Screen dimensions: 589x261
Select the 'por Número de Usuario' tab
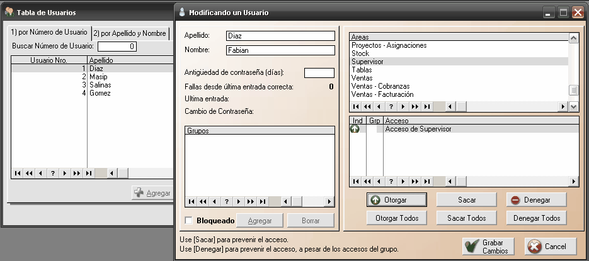coord(49,33)
